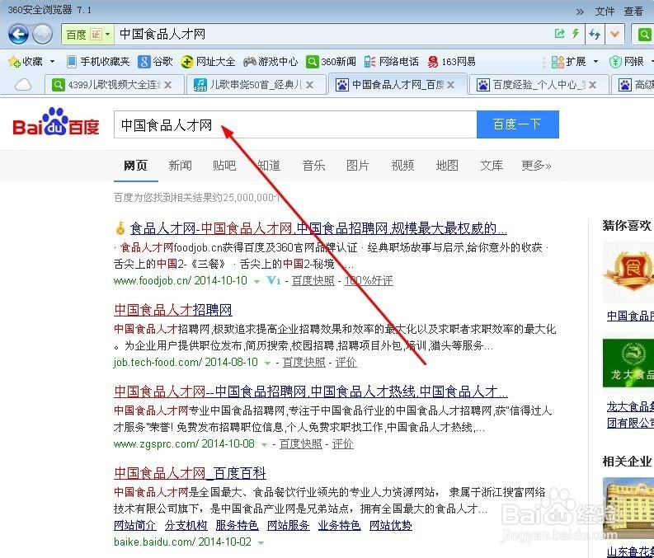Open 手机收藏夹 bookmark
The width and height of the screenshot is (654, 558).
coord(98,62)
